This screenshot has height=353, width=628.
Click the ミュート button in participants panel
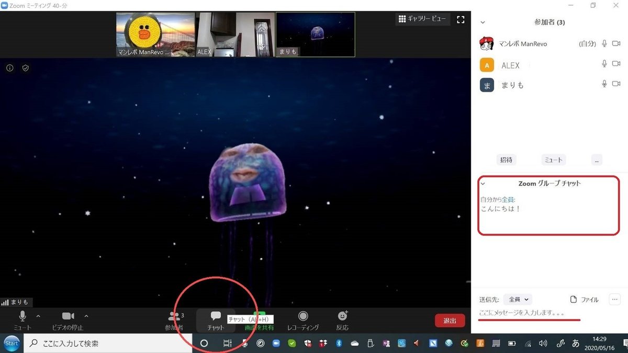point(554,160)
